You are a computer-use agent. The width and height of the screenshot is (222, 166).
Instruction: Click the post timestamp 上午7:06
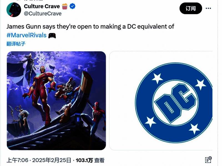[17, 160]
